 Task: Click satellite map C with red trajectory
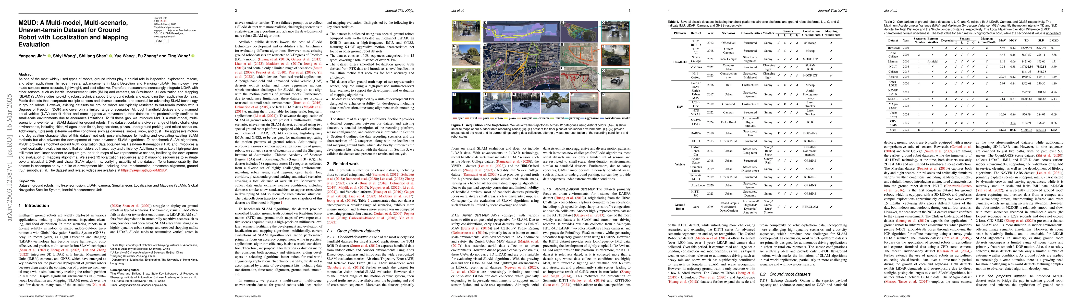point(580,79)
